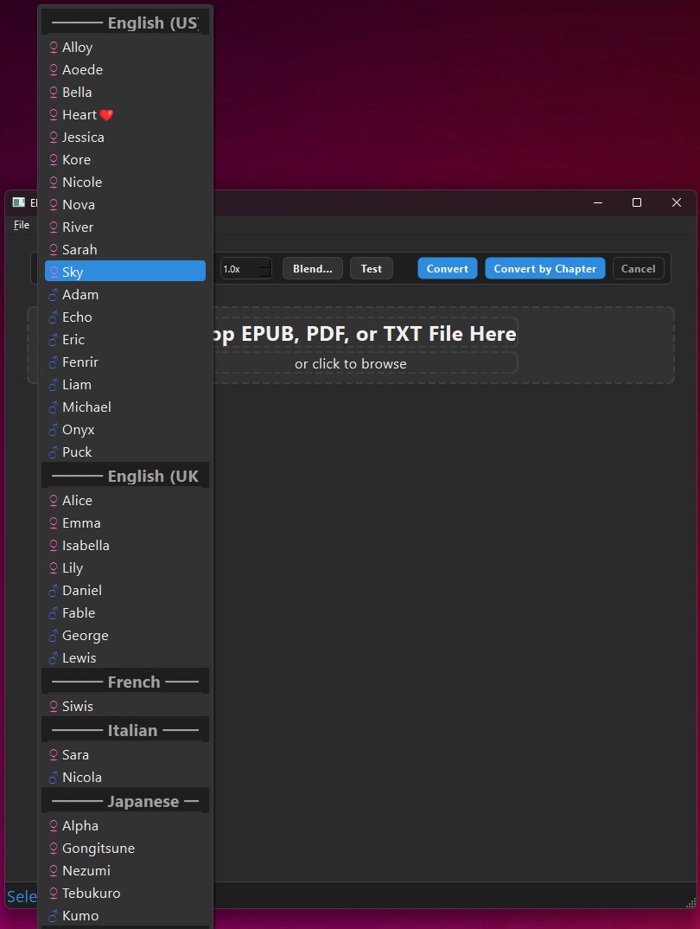Click the male symbol beside Onyx
This screenshot has height=929, width=700.
coord(54,429)
